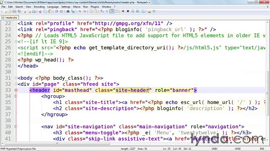This screenshot has width=270, height=151.
Task: Open the user defined language dialog icon
Action: [116, 11]
